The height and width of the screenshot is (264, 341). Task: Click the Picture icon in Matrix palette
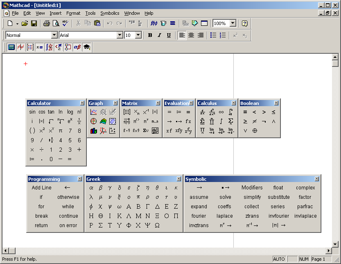[x=155, y=131]
